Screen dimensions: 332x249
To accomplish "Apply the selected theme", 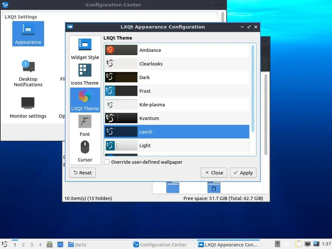I will click(x=243, y=173).
